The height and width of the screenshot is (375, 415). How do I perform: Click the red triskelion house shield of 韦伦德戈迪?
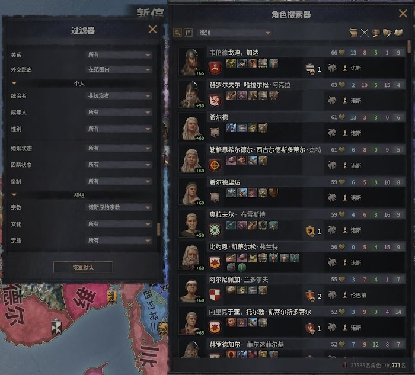click(215, 68)
